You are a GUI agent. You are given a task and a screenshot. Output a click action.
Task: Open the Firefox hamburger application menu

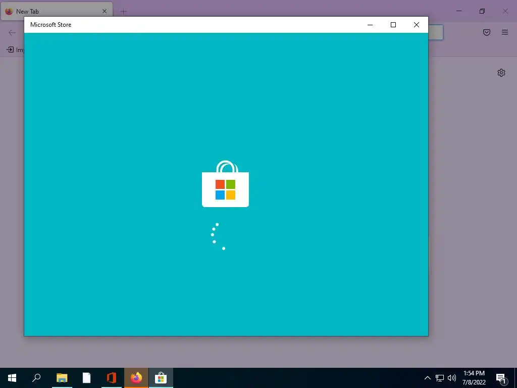coord(505,32)
